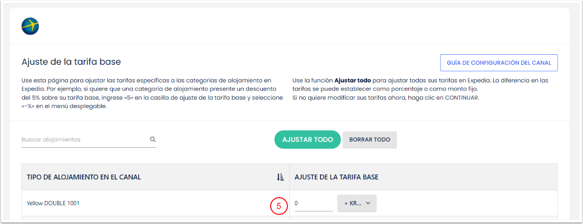The height and width of the screenshot is (224, 583).
Task: Click the Expedia channel logo icon
Action: coord(30,26)
